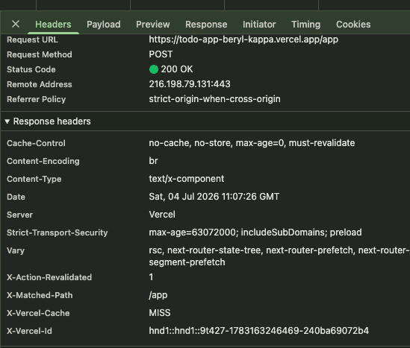Switch to the Payload tab
The image size is (410, 348).
(104, 25)
